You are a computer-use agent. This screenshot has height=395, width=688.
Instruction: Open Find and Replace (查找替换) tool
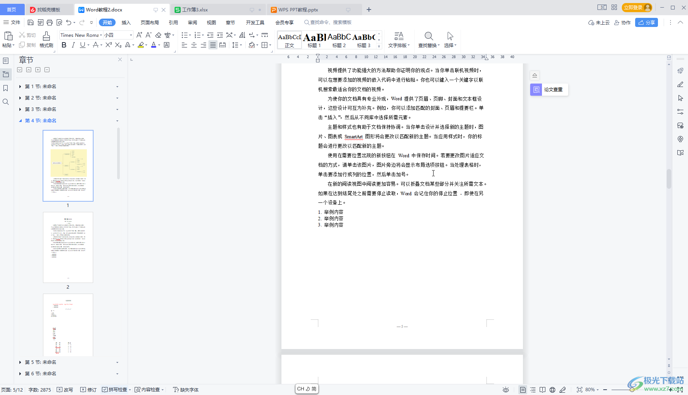click(x=429, y=39)
